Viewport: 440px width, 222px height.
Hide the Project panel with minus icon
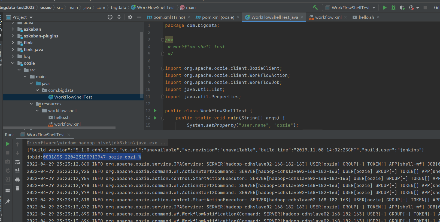tap(139, 17)
